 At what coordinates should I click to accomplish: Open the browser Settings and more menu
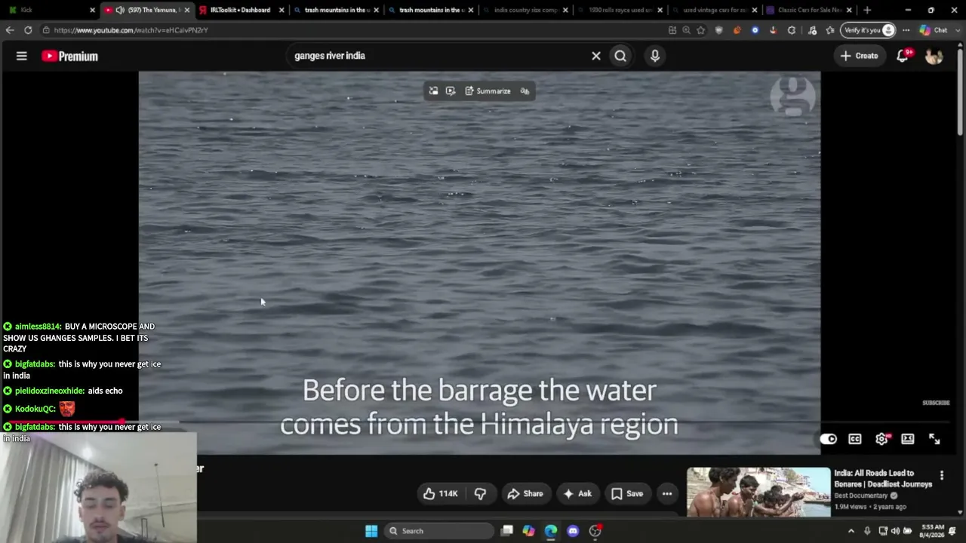906,30
